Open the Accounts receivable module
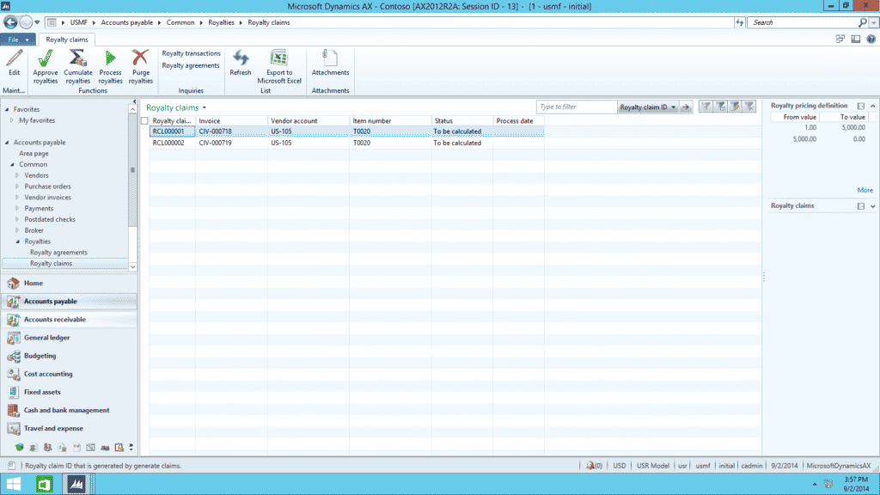 tap(70, 320)
